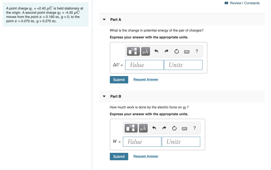The image size is (271, 170).
Task: Collapse the Part B section
Action: [x=104, y=96]
